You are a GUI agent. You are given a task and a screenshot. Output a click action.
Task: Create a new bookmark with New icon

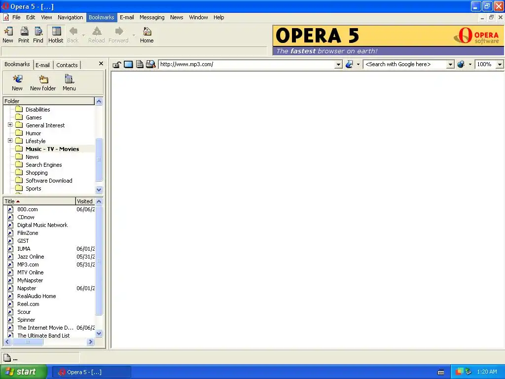coord(17,83)
